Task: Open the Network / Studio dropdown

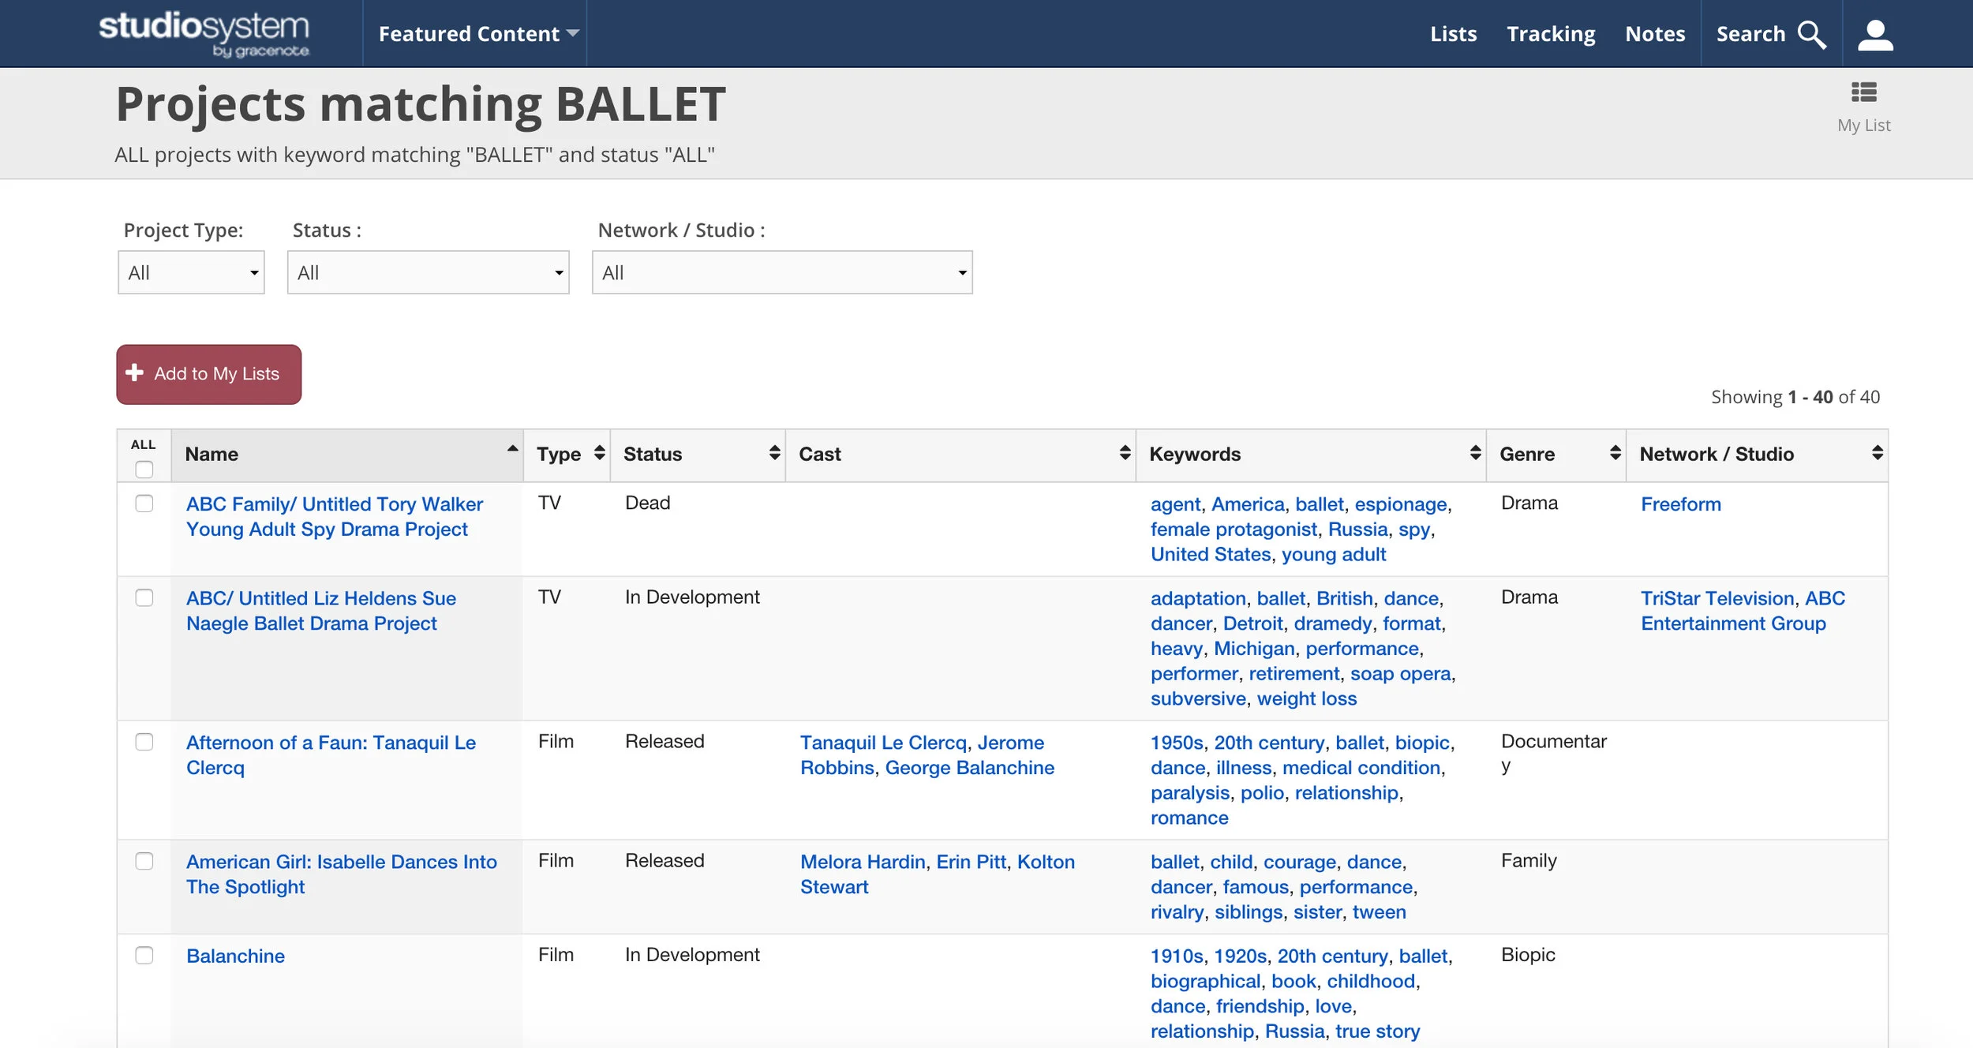Action: [781, 273]
